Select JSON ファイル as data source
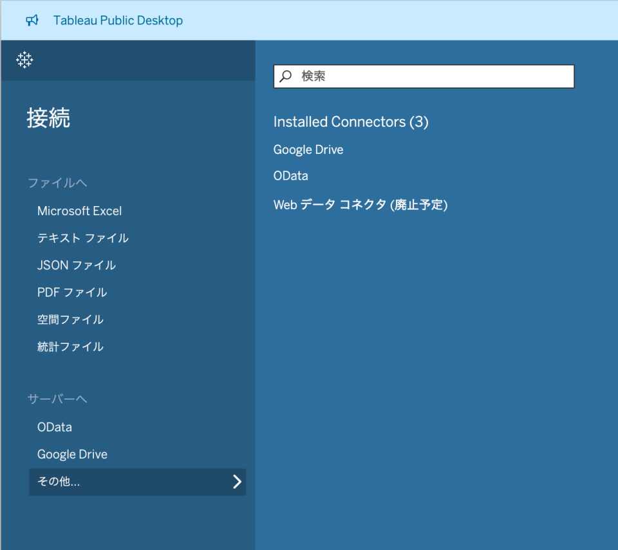Image resolution: width=618 pixels, height=550 pixels. click(x=76, y=265)
